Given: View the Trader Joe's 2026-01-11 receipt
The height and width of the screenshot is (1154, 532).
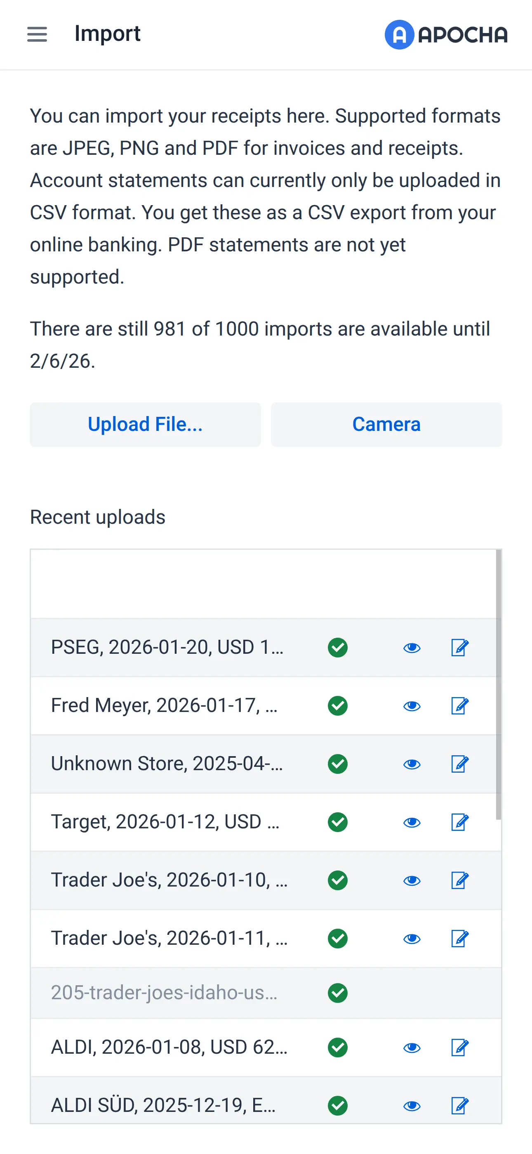Looking at the screenshot, I should tap(412, 939).
